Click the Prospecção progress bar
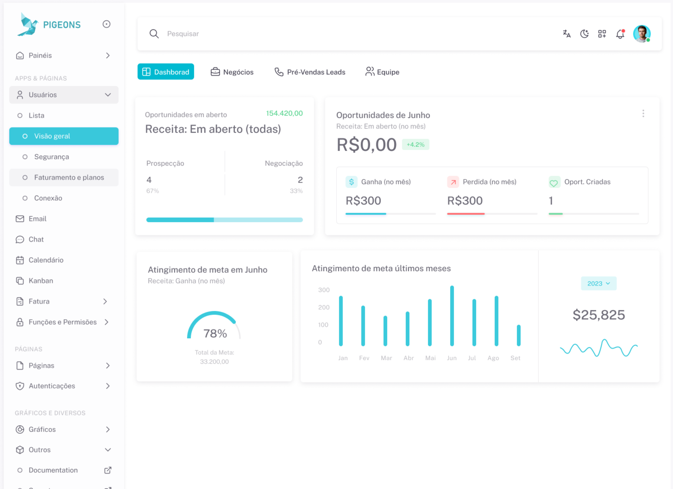Viewport: 673px width, 489px height. [x=180, y=220]
